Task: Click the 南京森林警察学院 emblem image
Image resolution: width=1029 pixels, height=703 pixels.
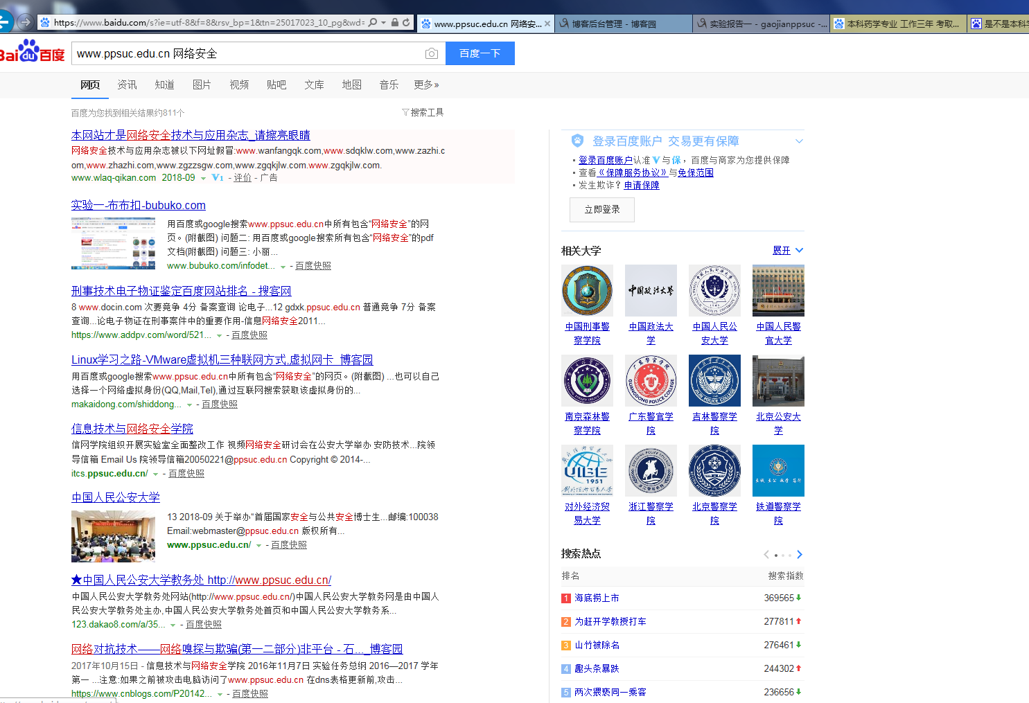Action: [587, 380]
